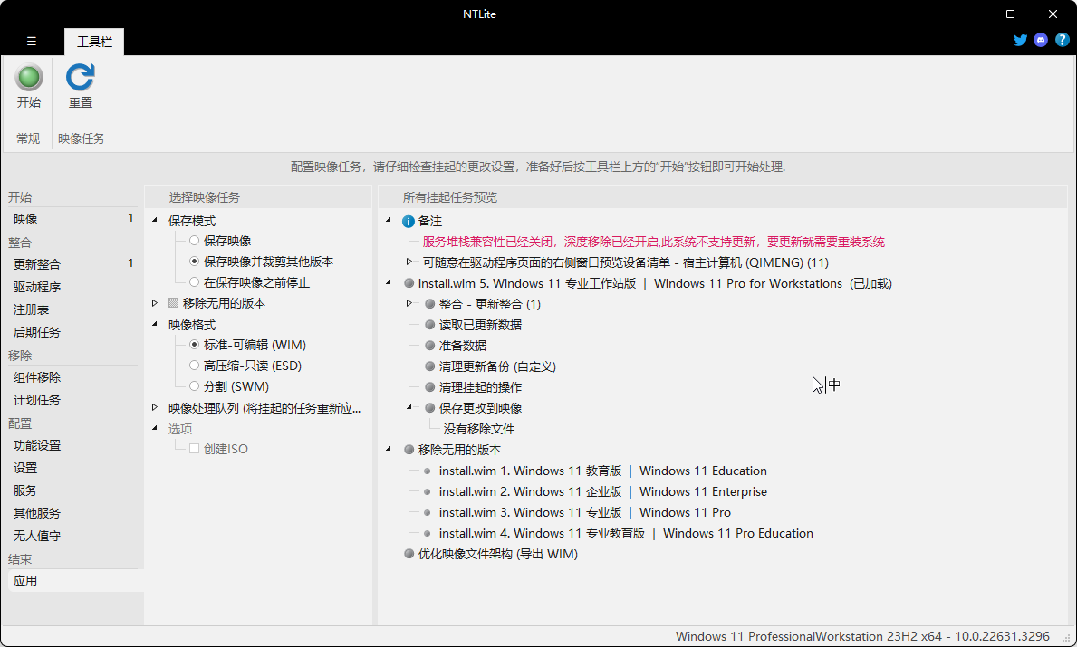Expand the 可随意在驱动程序页面 device list node

click(x=409, y=262)
